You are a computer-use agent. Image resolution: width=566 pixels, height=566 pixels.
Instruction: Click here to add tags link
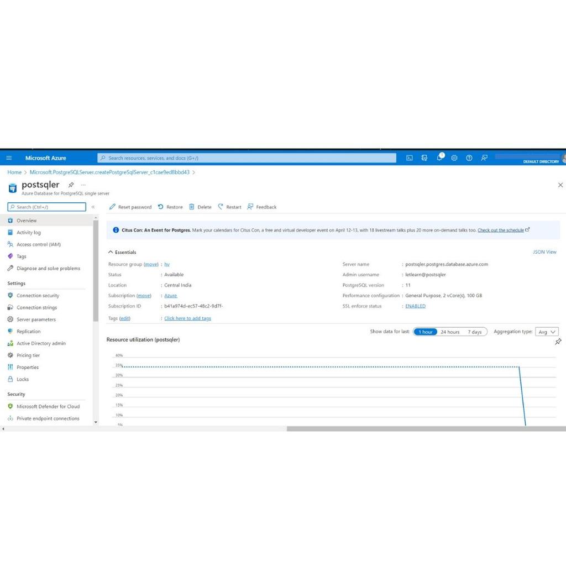[x=187, y=318]
